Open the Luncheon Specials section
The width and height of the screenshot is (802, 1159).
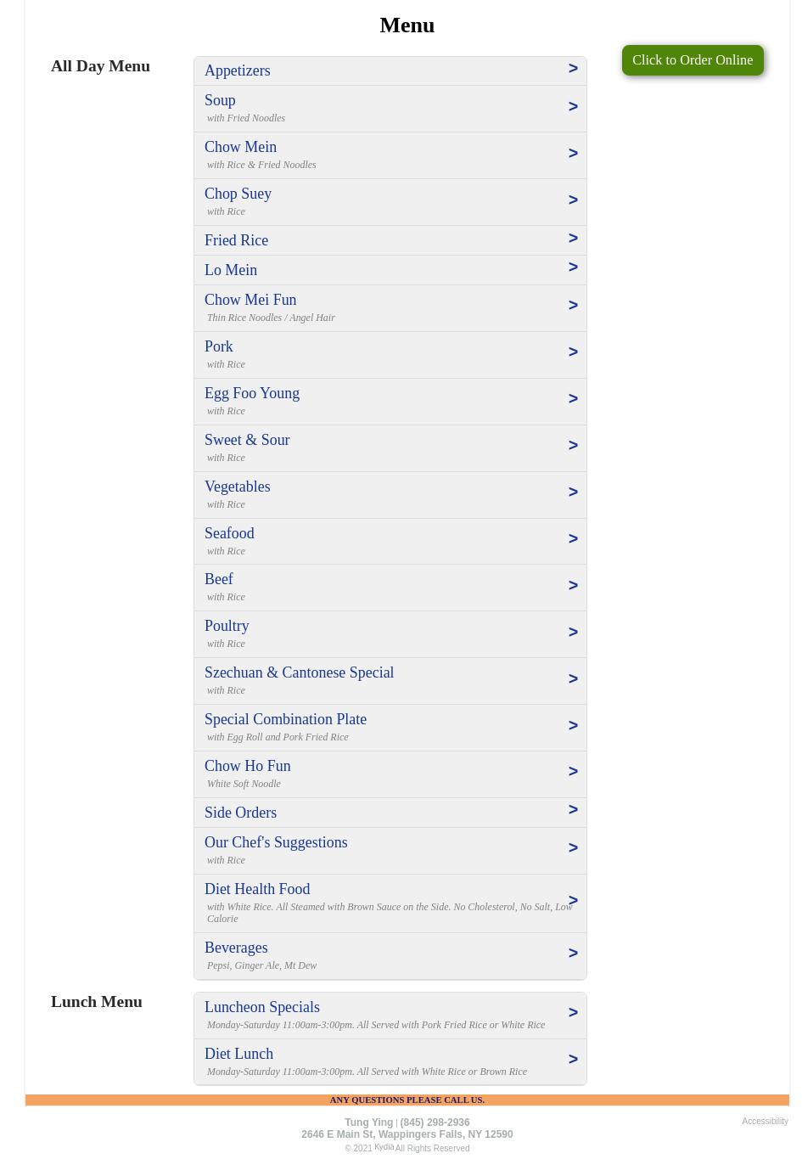point(262,1007)
